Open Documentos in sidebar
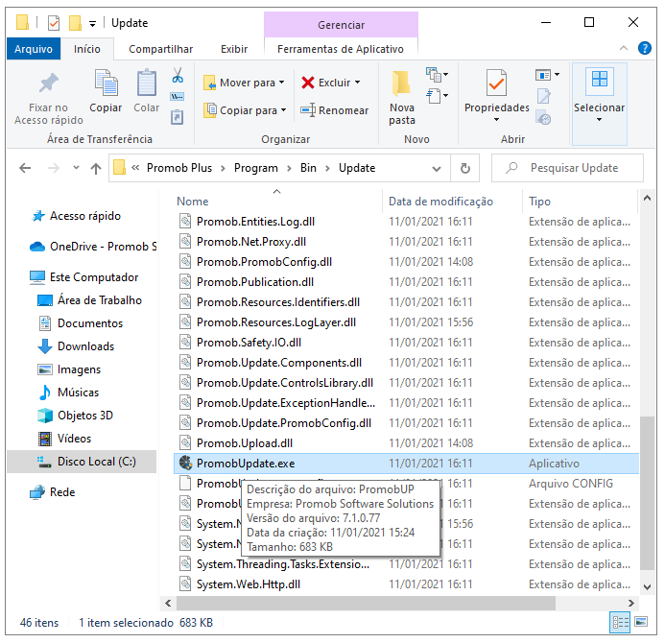Screen dimensions: 665x643 tap(81, 323)
